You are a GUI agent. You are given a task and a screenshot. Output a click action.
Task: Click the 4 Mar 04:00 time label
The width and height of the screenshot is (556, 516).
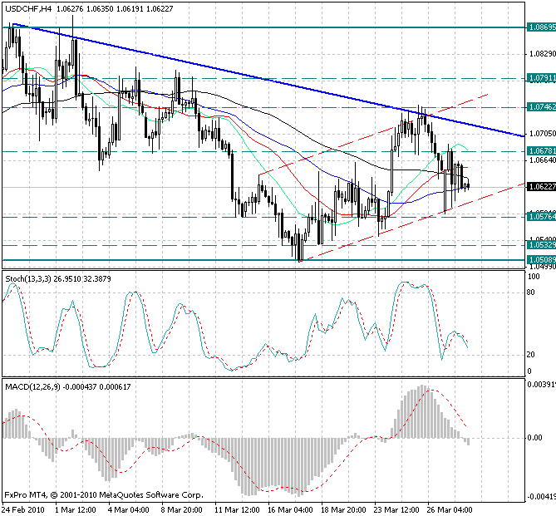128,510
